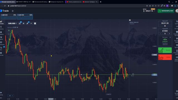The image size is (178, 100).
Task: Click the heart icon in browser toolbar
Action: [159, 6]
